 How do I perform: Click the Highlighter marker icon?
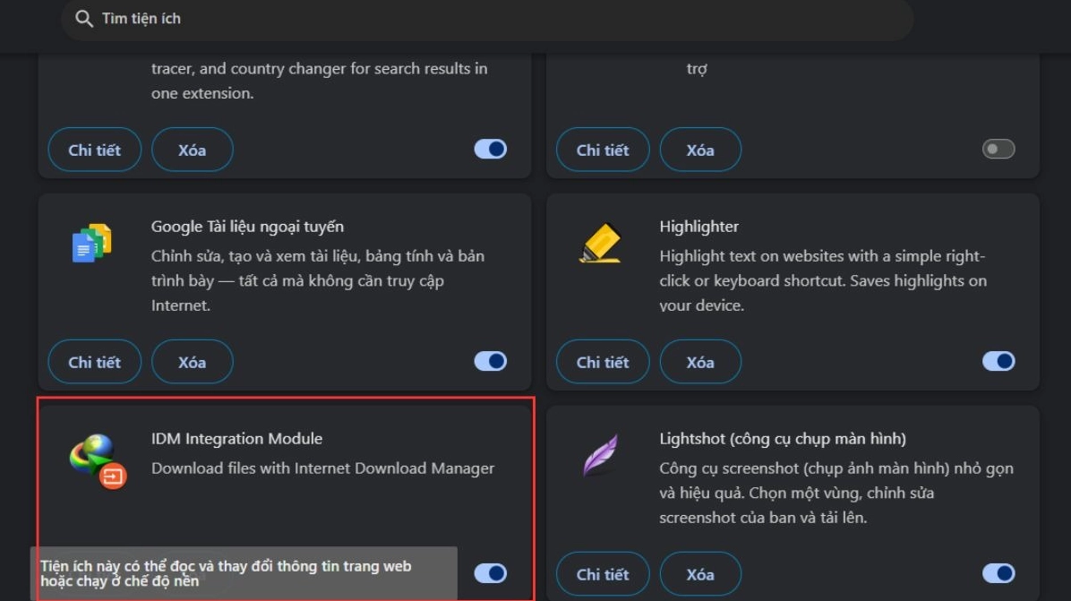(x=599, y=243)
